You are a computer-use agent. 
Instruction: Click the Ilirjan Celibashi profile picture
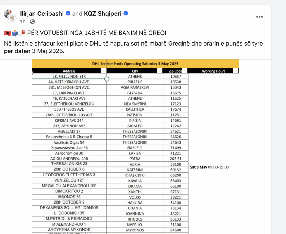click(x=8, y=13)
